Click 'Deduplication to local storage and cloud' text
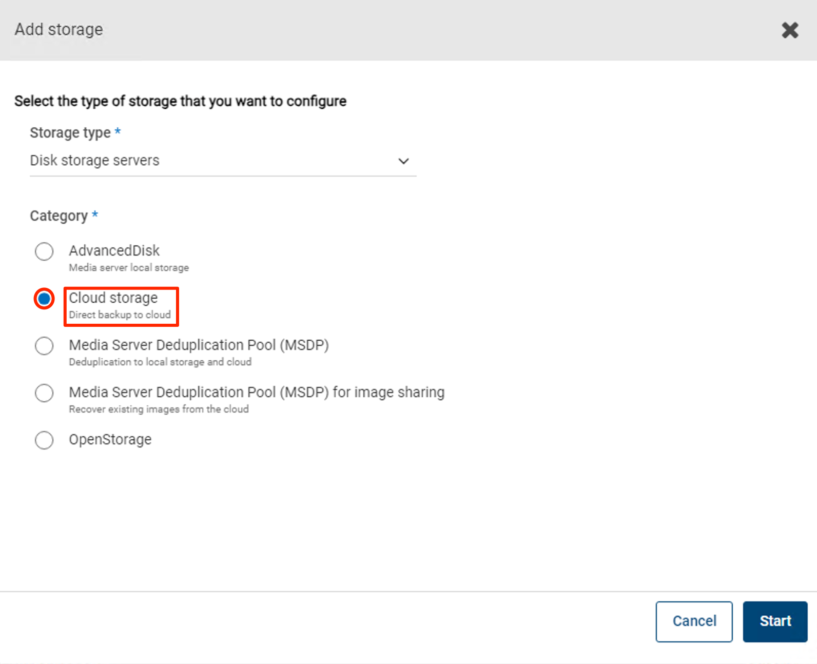This screenshot has height=664, width=817. [x=160, y=362]
